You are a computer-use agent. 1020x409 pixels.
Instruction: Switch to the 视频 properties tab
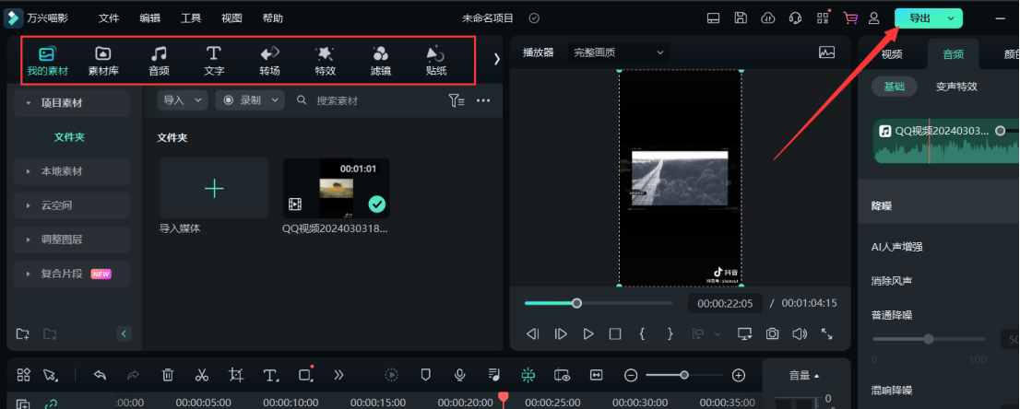892,54
